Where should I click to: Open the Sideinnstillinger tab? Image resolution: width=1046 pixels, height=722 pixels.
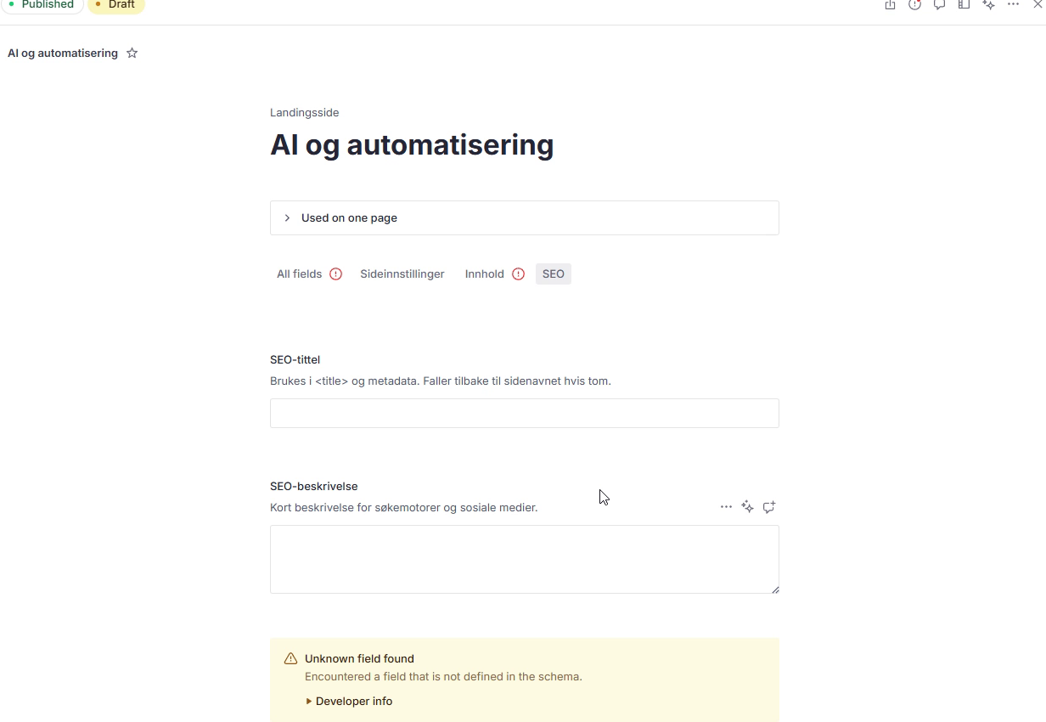402,274
